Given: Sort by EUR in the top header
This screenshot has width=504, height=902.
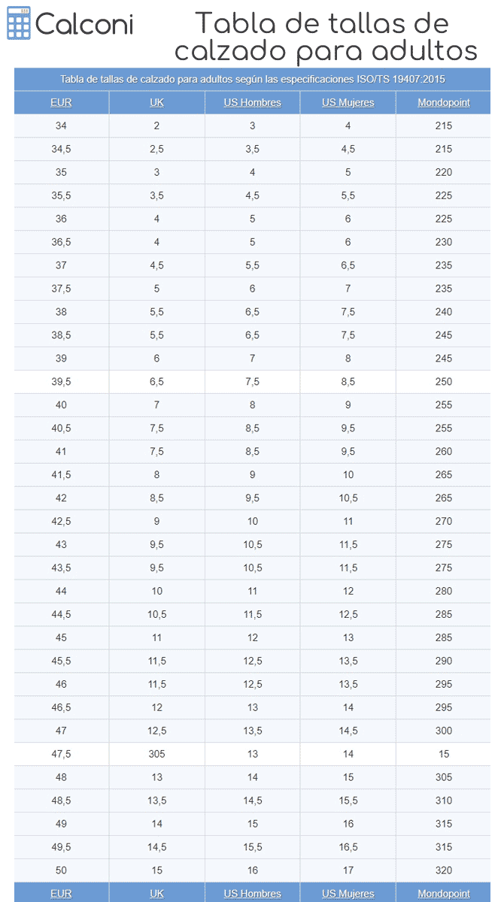Looking at the screenshot, I should point(61,102).
